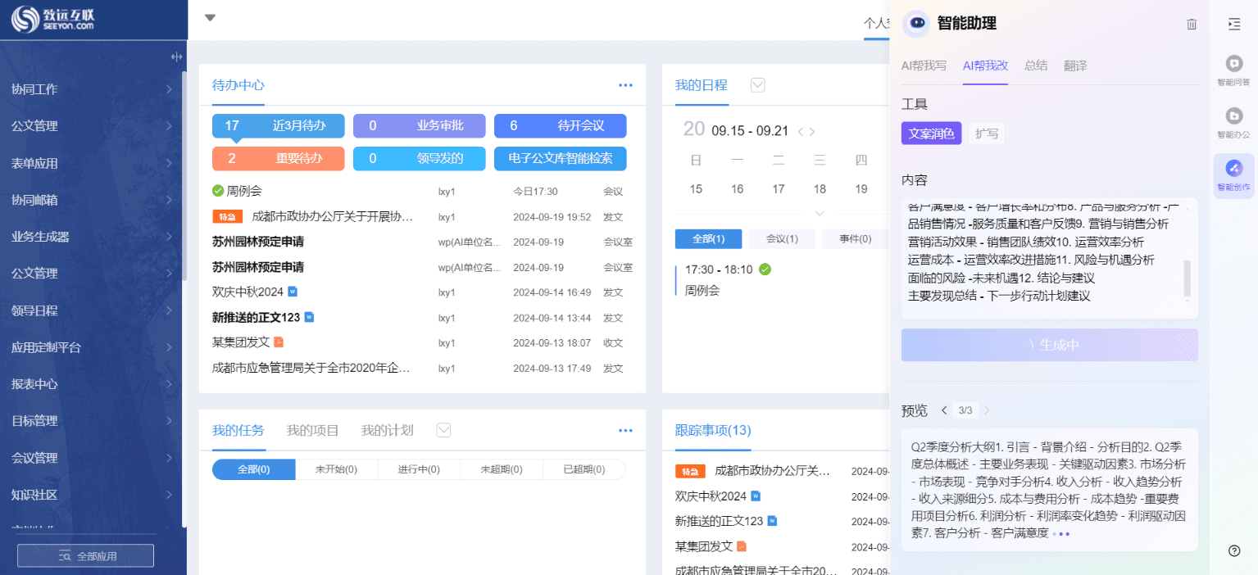1258x575 pixels.
Task: Switch to 总结 tab
Action: [x=1036, y=66]
